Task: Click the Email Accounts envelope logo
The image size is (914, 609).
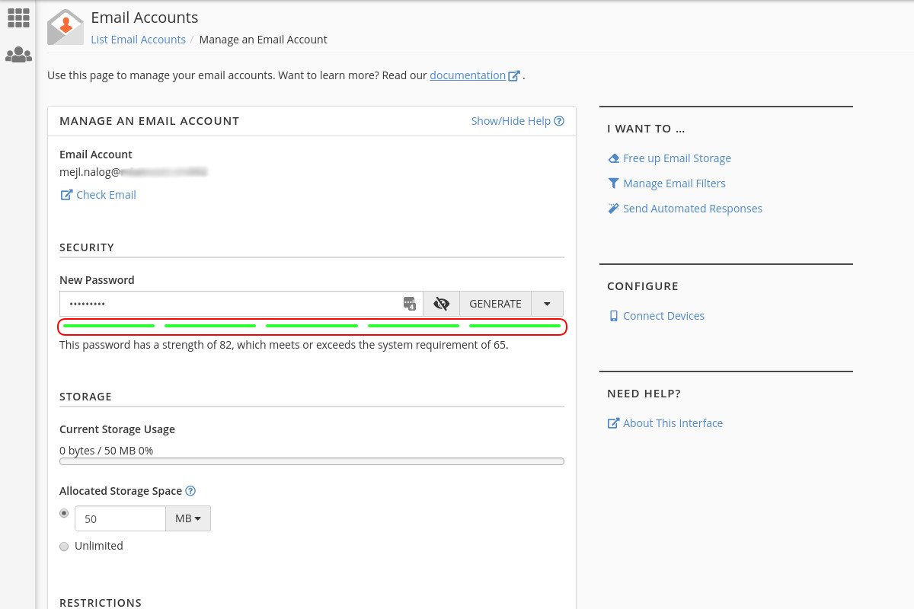Action: click(x=66, y=27)
